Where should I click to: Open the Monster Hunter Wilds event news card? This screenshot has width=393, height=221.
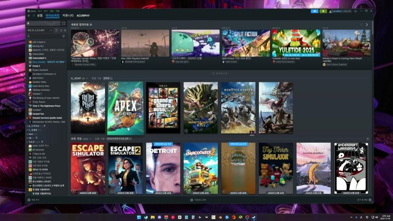[x=95, y=47]
